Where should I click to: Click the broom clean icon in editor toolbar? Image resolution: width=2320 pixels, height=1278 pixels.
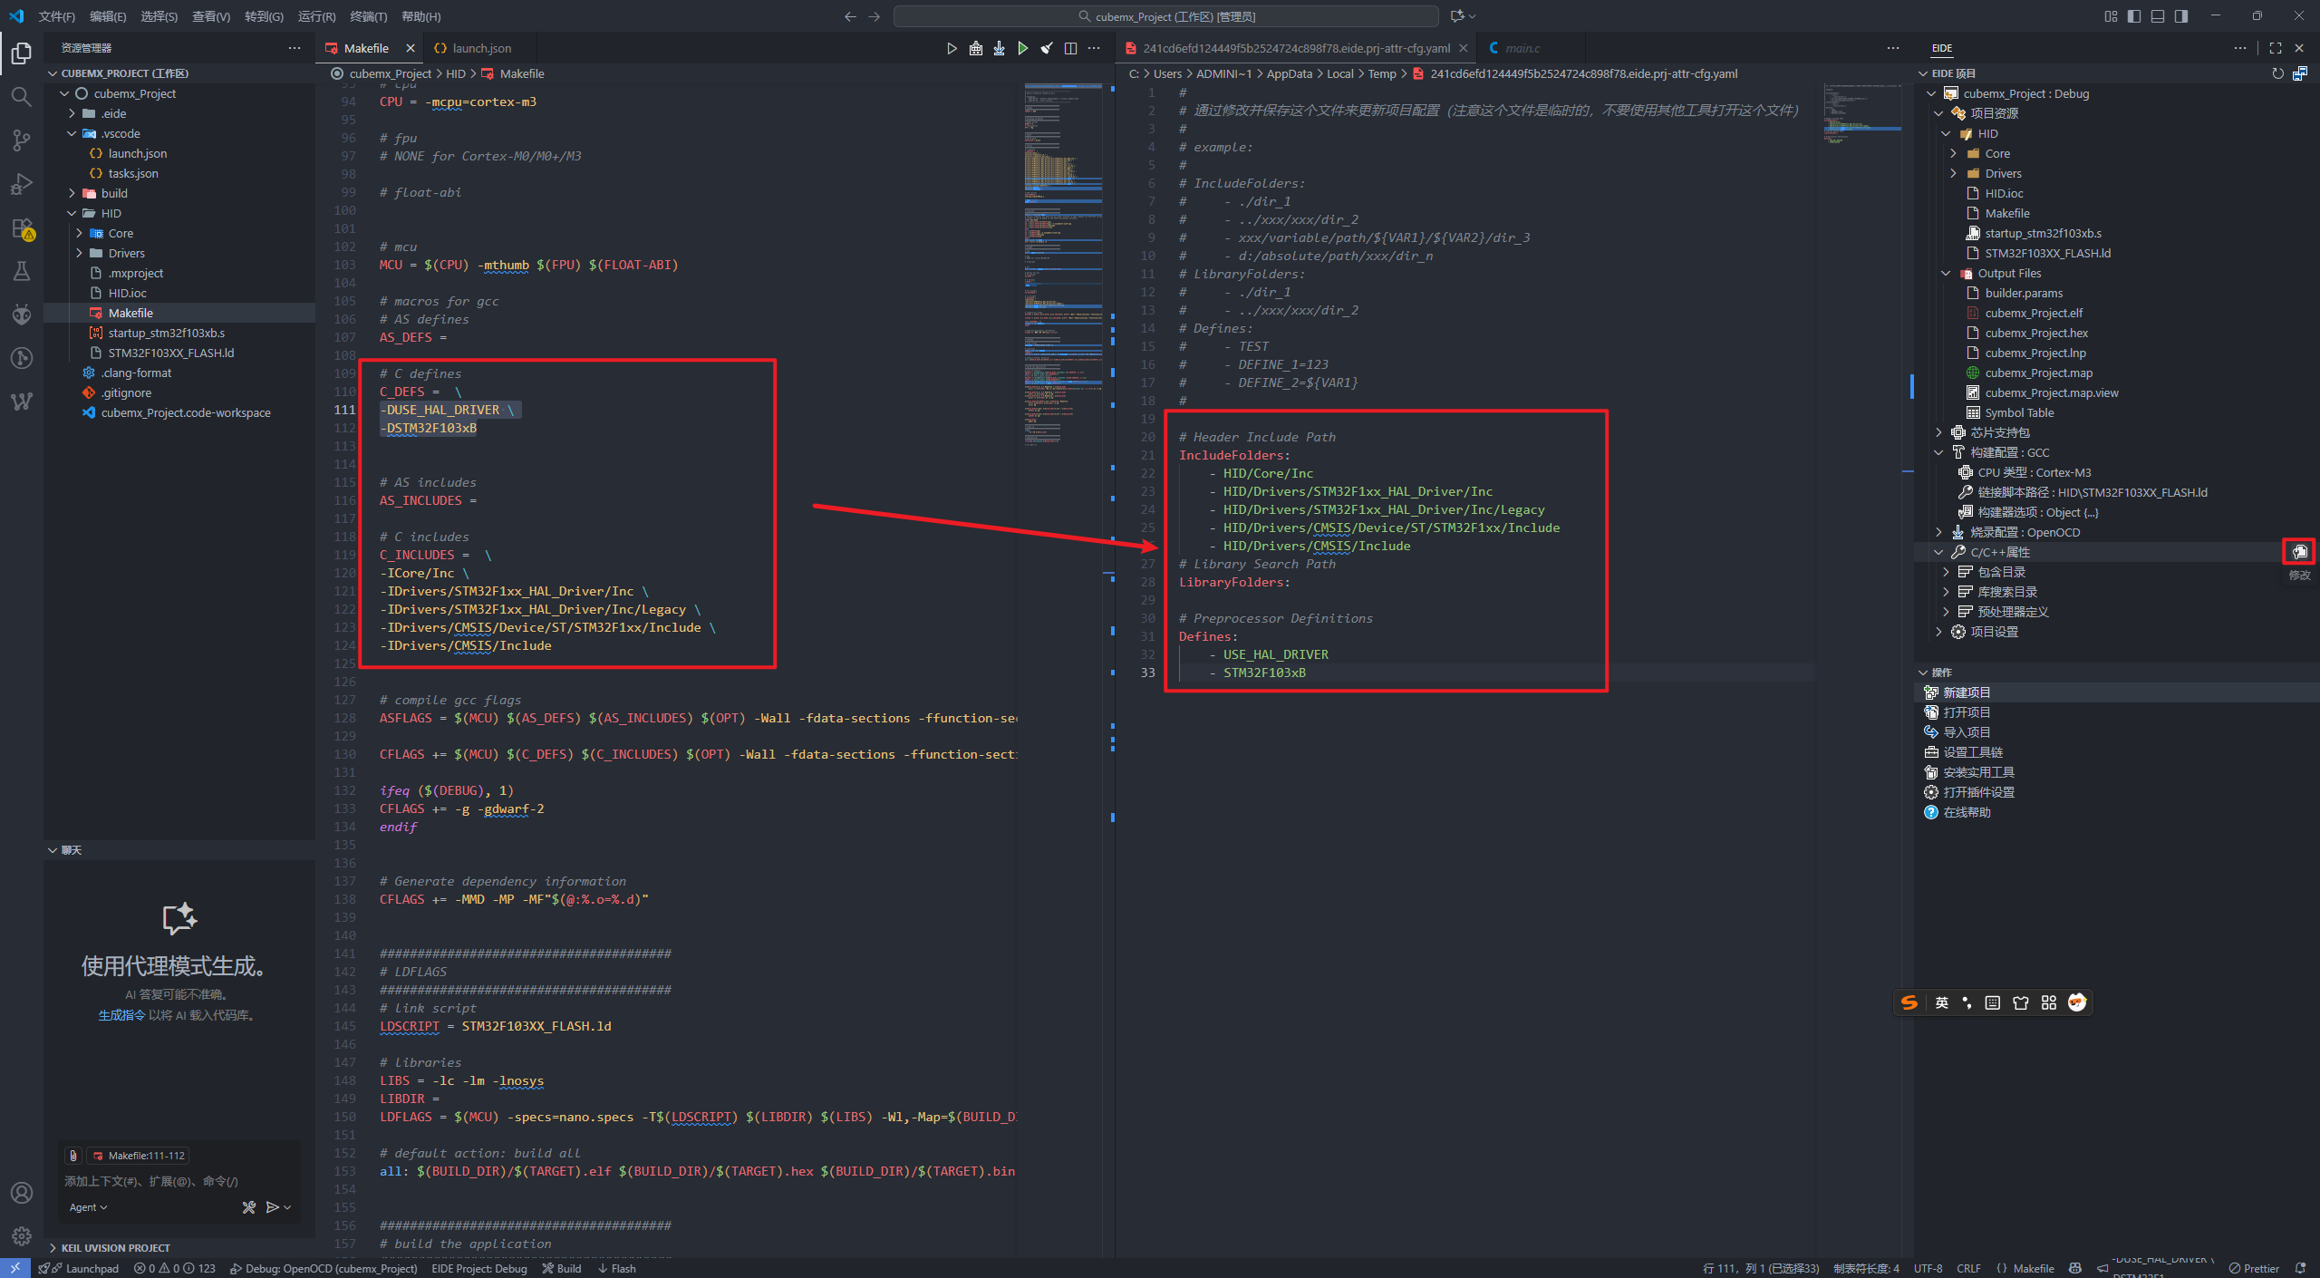(x=1047, y=48)
